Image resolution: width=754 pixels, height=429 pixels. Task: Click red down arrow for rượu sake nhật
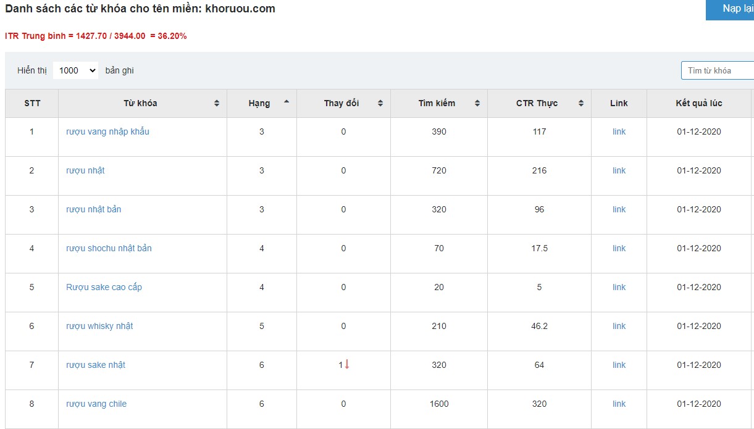(x=347, y=364)
